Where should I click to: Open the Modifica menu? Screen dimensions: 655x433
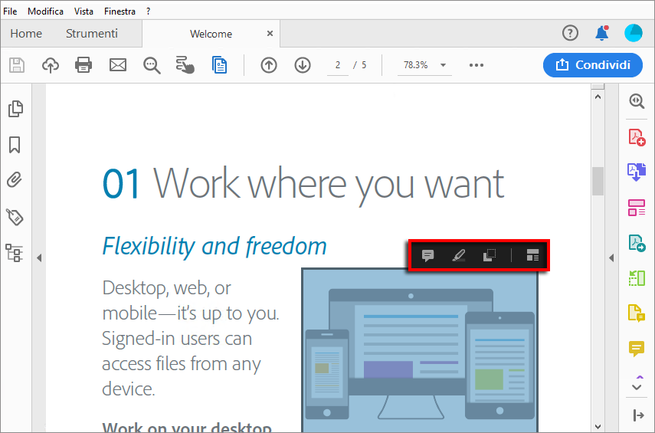[x=45, y=11]
